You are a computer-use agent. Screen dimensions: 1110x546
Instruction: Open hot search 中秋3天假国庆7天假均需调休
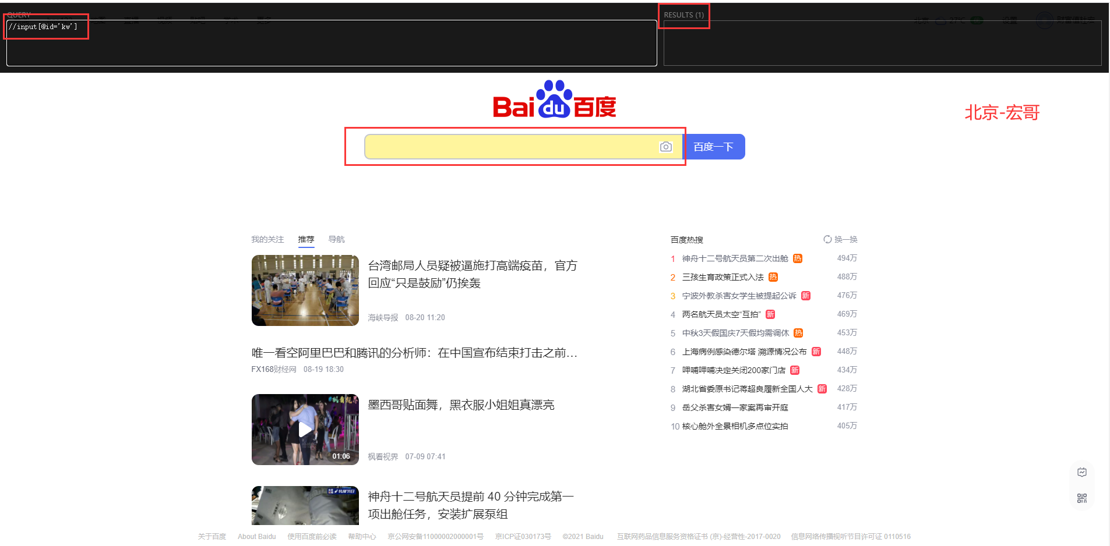coord(735,333)
